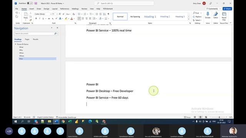Switch to Pages tab in Navigation pane
The width and height of the screenshot is (246, 138).
click(27, 39)
